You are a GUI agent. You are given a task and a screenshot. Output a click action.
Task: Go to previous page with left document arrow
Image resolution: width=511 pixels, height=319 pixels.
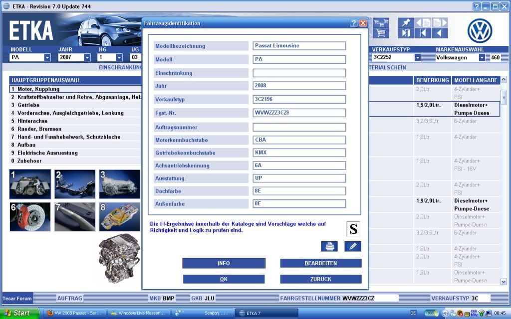[x=423, y=23]
